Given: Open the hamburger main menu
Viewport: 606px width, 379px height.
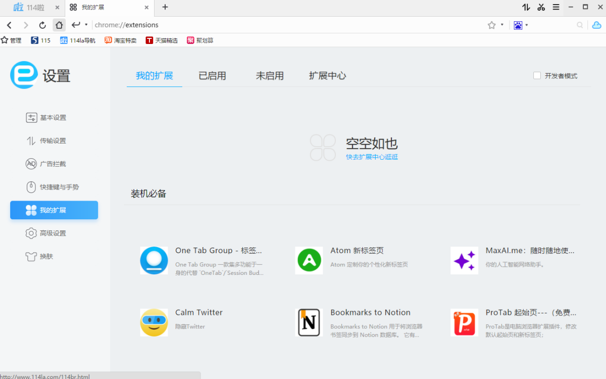Looking at the screenshot, I should (555, 7).
